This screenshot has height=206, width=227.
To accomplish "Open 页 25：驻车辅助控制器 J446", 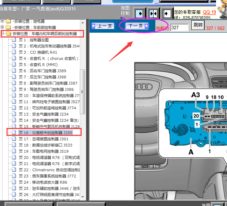I will [49, 188].
